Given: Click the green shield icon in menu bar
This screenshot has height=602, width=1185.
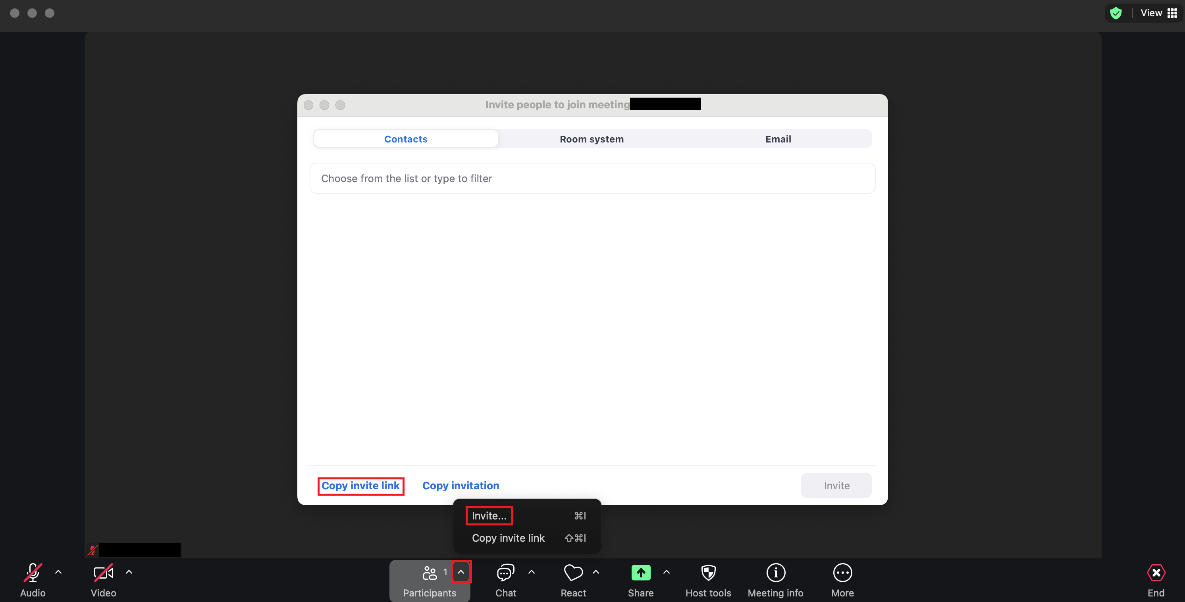Looking at the screenshot, I should click(x=1116, y=12).
